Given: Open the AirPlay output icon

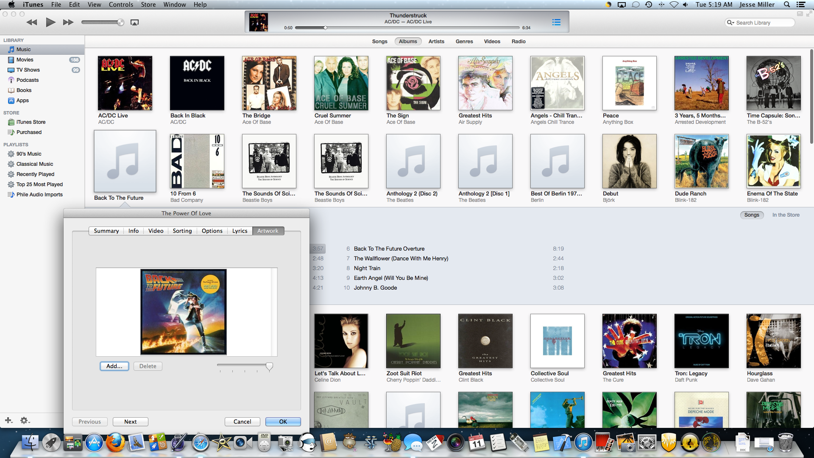Looking at the screenshot, I should 134,22.
